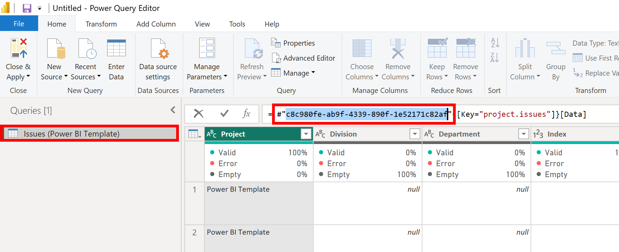Switch to the Transform tab

[x=101, y=24]
